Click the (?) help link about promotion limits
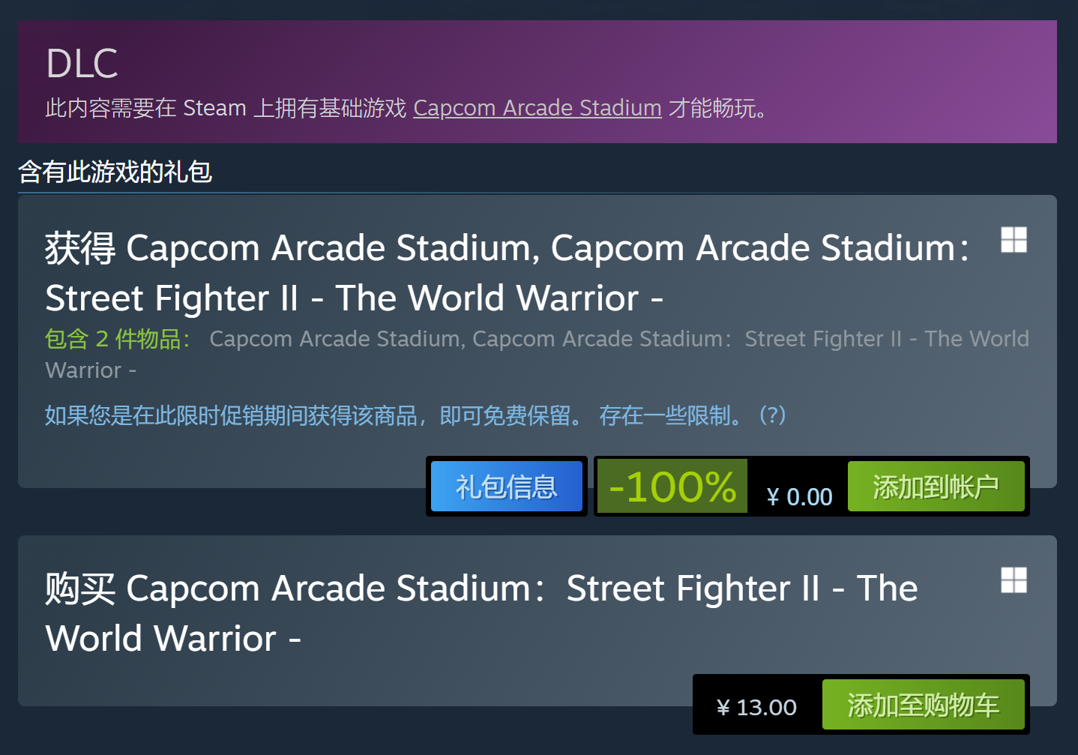This screenshot has width=1078, height=755. pyautogui.click(x=773, y=415)
